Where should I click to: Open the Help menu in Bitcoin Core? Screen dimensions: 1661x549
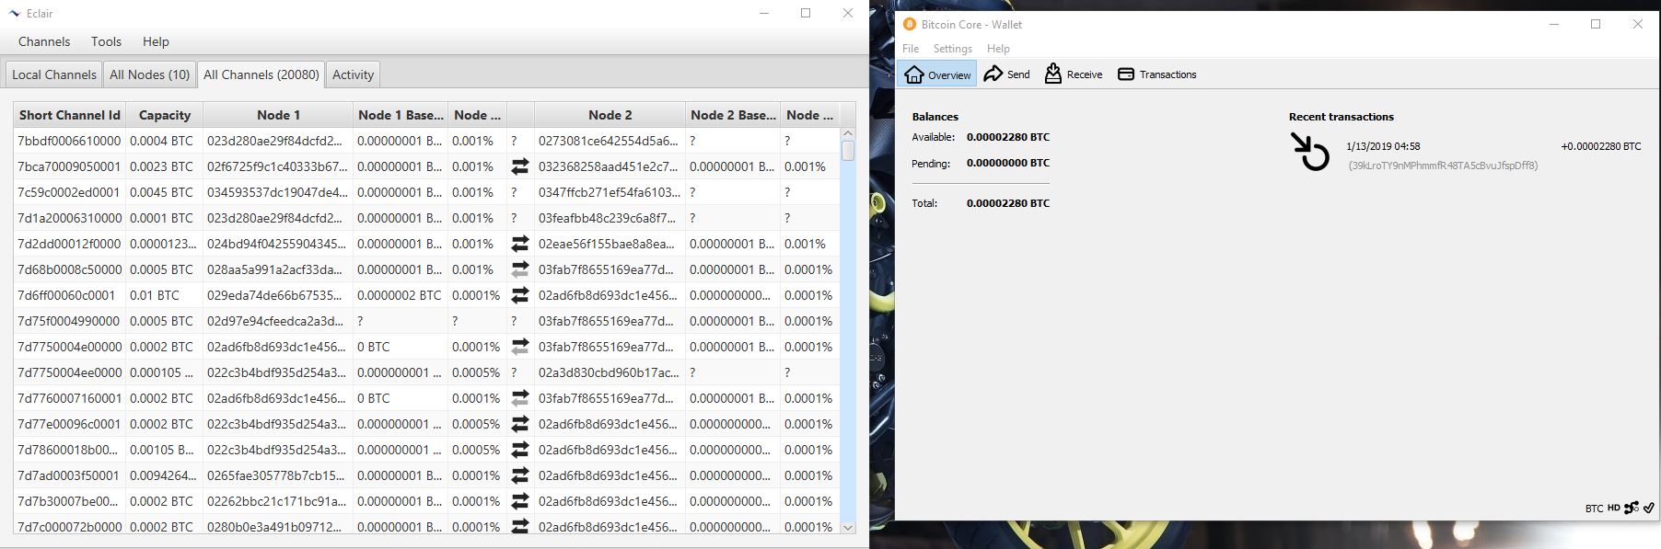click(998, 49)
